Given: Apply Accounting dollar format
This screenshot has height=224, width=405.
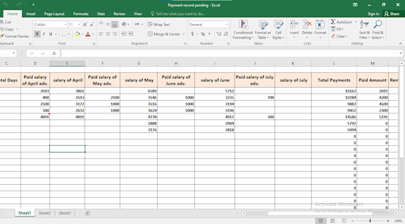Looking at the screenshot, I should point(192,34).
